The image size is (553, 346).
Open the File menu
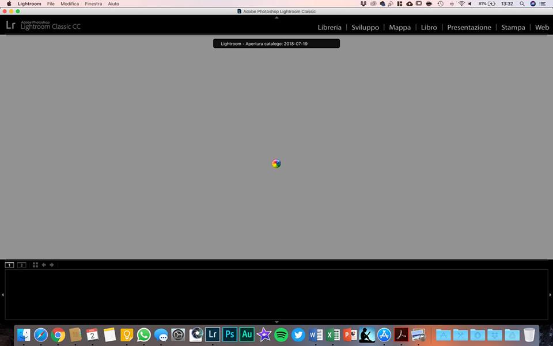click(51, 3)
